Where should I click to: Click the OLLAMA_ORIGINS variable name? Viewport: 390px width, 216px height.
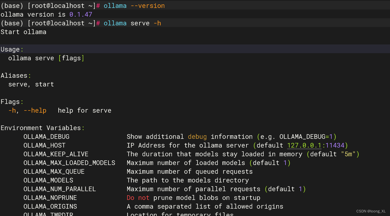tap(50, 206)
